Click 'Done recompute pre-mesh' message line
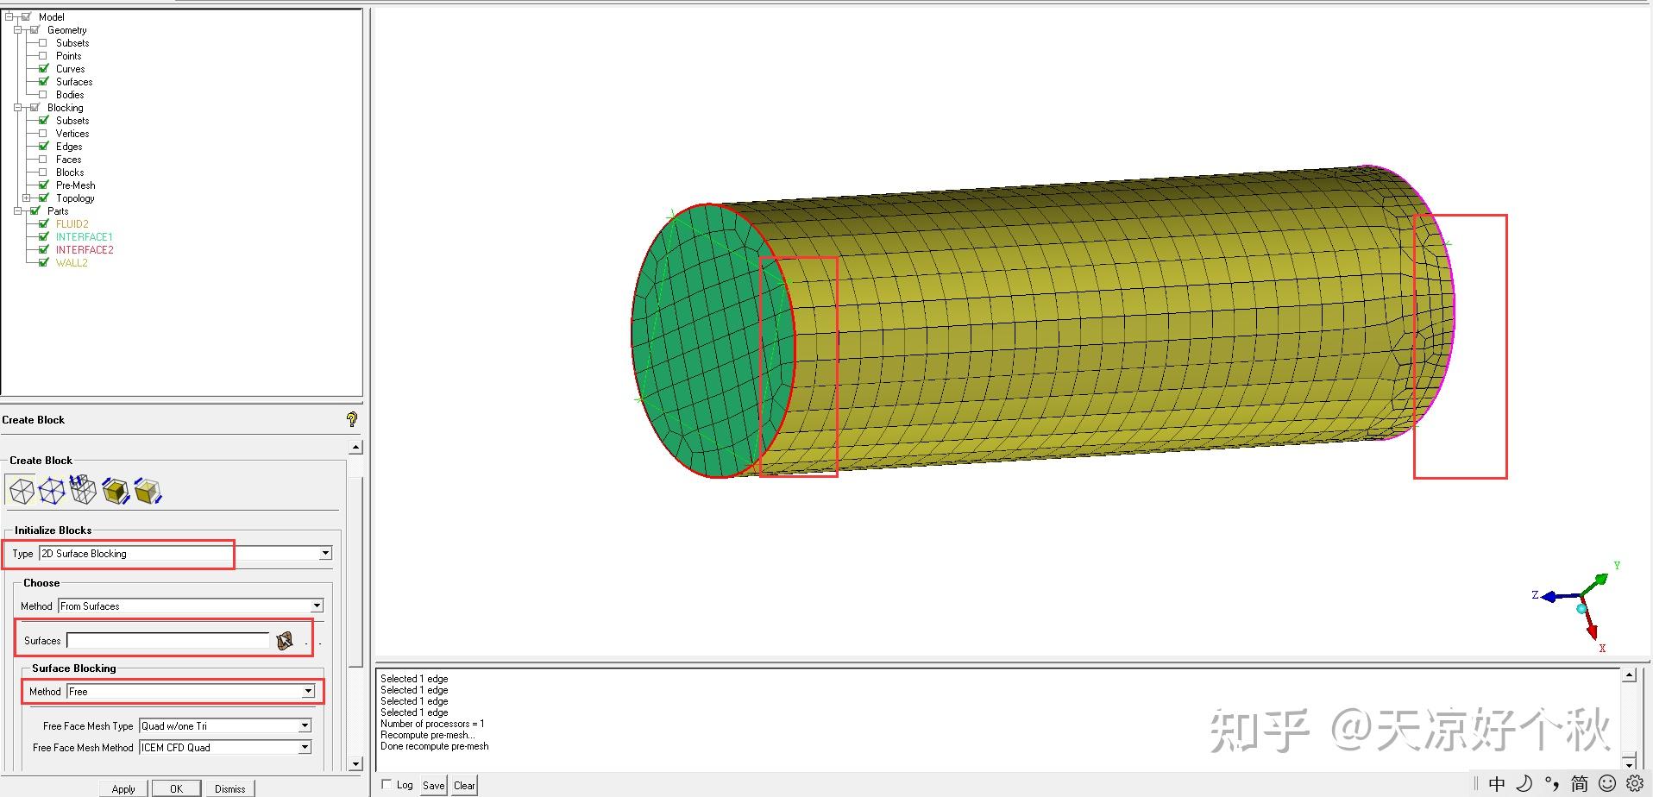 point(435,746)
